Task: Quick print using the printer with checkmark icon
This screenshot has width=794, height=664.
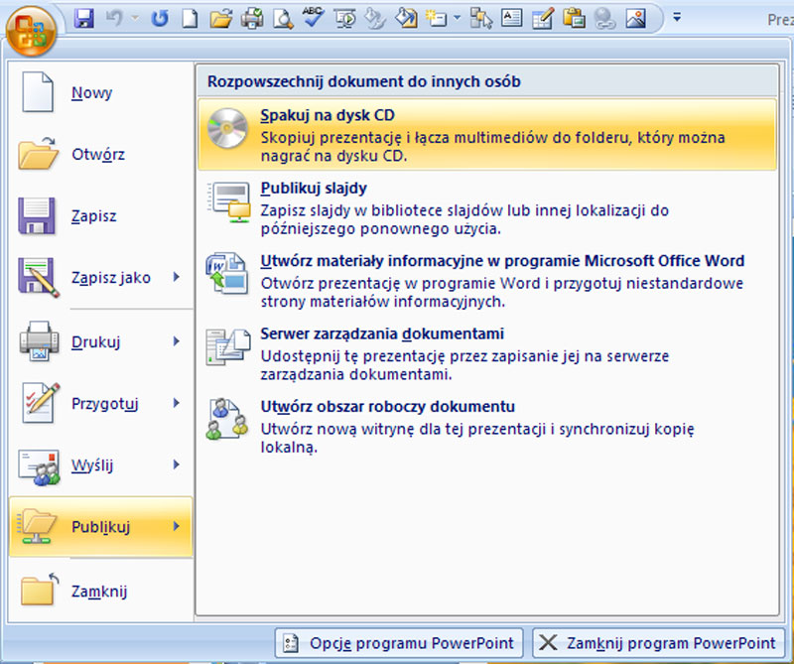Action: coord(252,19)
